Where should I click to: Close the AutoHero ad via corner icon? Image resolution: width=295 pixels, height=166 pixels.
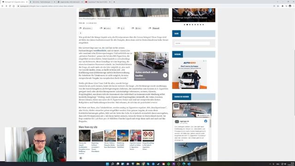tap(206, 61)
